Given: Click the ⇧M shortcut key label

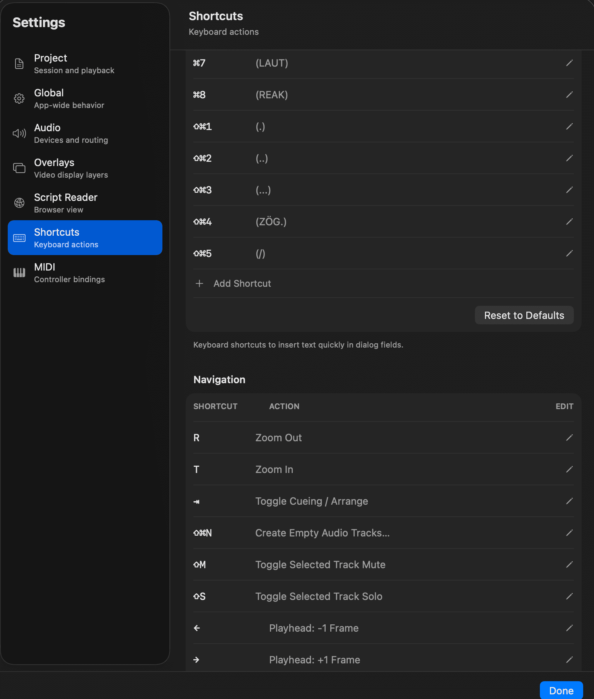Looking at the screenshot, I should 200,565.
